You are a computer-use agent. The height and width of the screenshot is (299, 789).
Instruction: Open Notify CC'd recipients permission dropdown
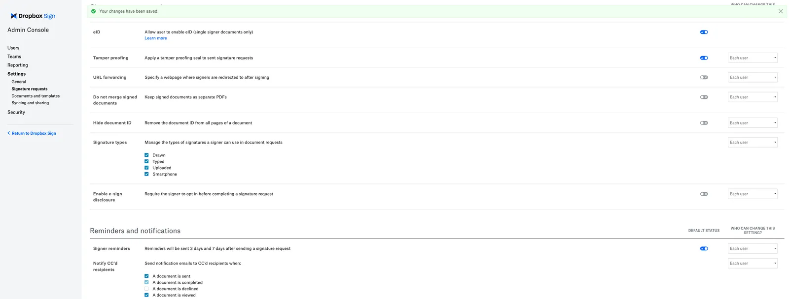753,263
